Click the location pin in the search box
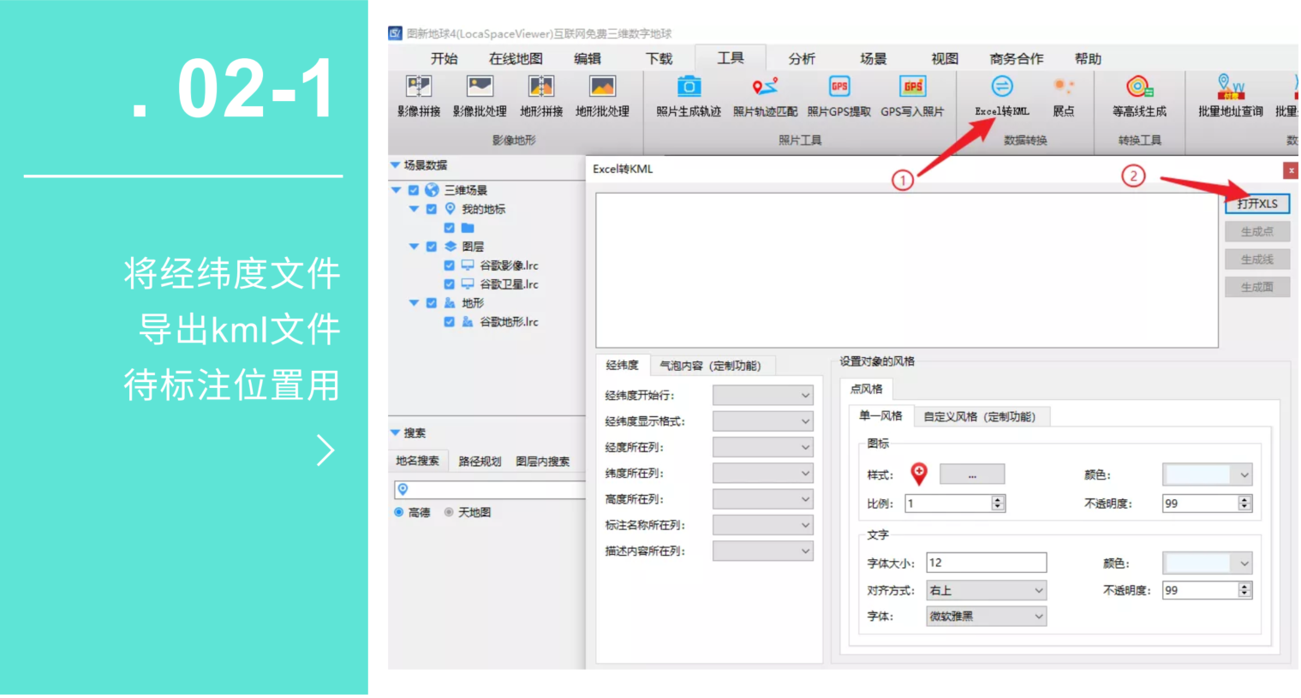Viewport: 1301px width, 698px height. [403, 489]
